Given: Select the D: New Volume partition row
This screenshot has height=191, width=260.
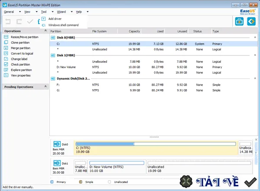Looking at the screenshot, I should point(153,67).
